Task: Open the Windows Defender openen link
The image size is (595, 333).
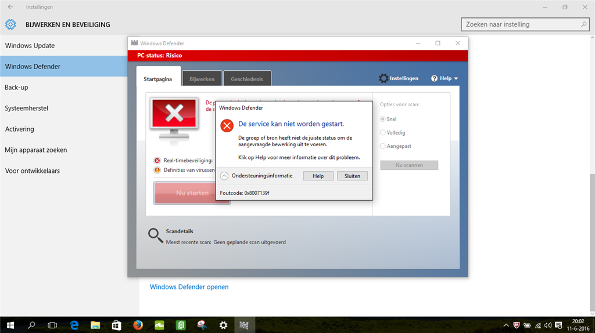Action: tap(189, 287)
